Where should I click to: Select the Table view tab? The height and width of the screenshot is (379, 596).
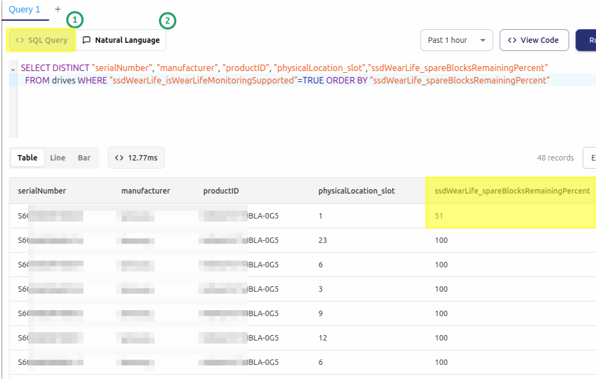(x=27, y=158)
